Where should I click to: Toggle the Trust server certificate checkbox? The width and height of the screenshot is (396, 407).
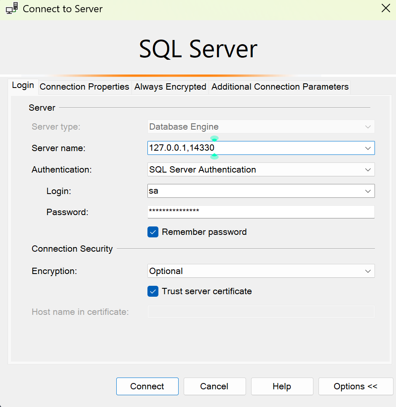153,291
